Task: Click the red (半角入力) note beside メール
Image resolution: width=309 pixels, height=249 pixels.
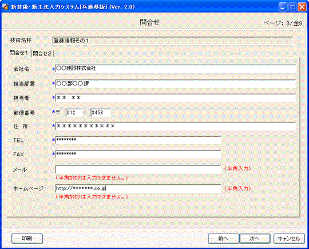Action: click(237, 169)
